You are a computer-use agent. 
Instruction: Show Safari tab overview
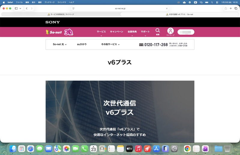pos(236,8)
